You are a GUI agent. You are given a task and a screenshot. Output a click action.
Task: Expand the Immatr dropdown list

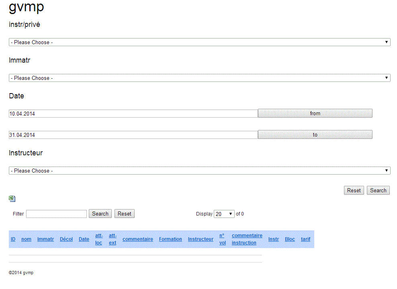tap(199, 78)
